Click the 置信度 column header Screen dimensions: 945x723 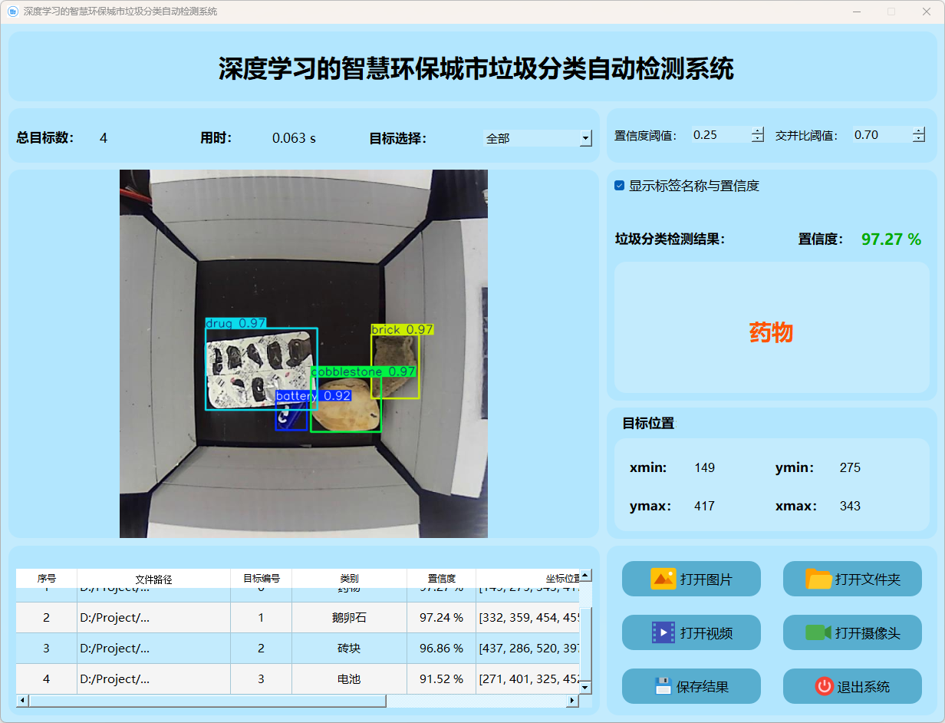point(441,579)
